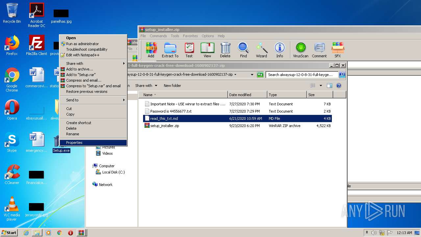Toggle the preview pane button
This screenshot has height=237, width=421.
[x=329, y=86]
